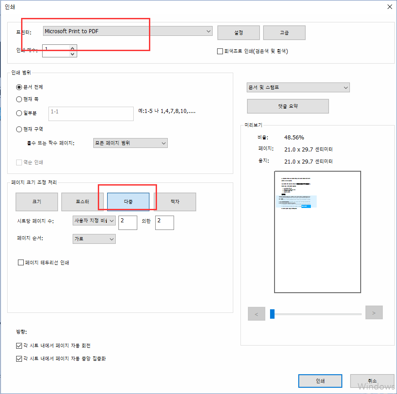Enable 페이지 테두리선 인쇄 checkbox
This screenshot has width=397, height=394.
[x=21, y=263]
